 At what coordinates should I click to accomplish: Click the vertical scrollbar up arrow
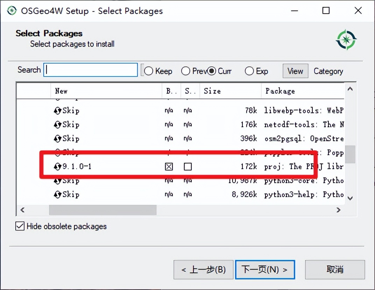pos(350,89)
